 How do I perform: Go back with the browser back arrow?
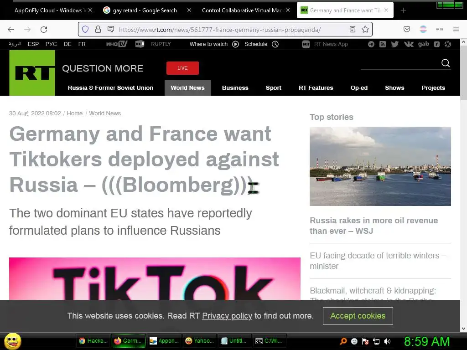click(x=11, y=30)
